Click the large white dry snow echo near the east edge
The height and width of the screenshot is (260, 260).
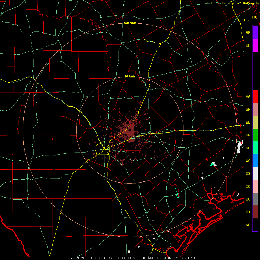click(x=240, y=146)
